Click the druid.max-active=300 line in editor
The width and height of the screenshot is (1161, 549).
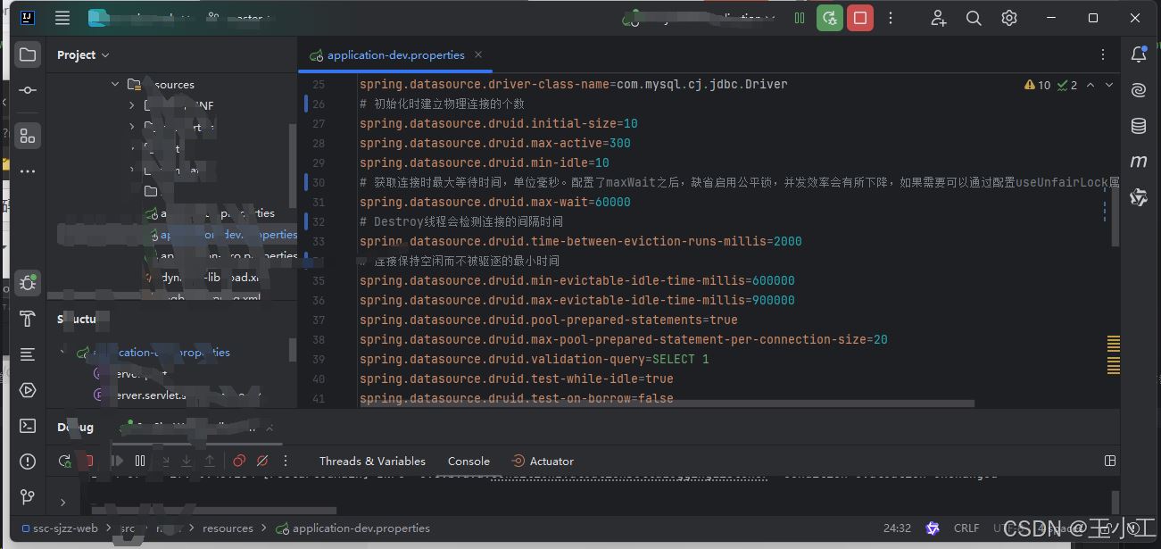tap(495, 143)
